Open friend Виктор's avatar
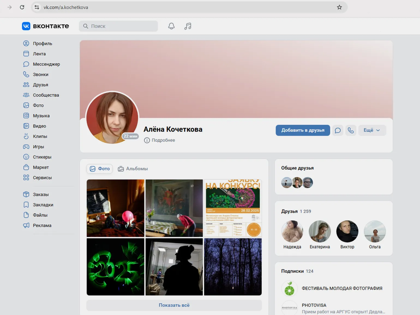 [x=347, y=232]
